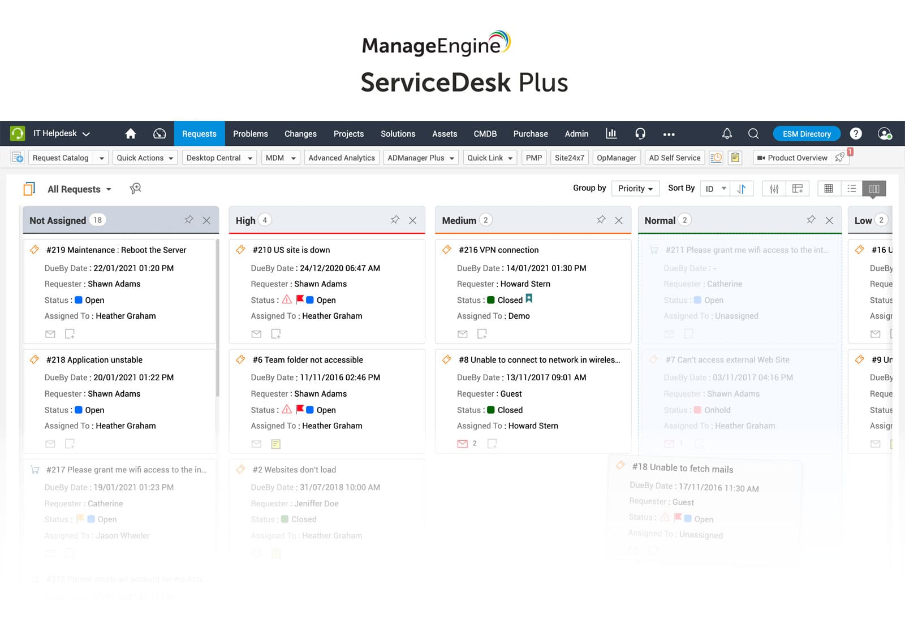Open the user profile avatar menu
The image size is (905, 629).
pyautogui.click(x=885, y=134)
